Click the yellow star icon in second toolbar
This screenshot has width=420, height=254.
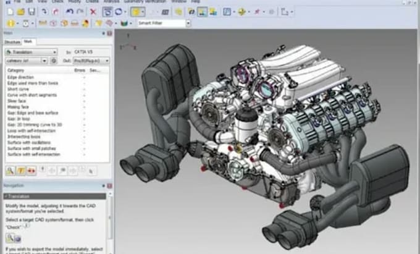coord(99,23)
